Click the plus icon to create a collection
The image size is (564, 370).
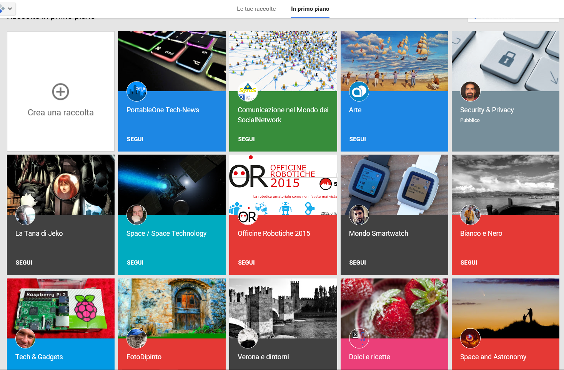pyautogui.click(x=60, y=92)
